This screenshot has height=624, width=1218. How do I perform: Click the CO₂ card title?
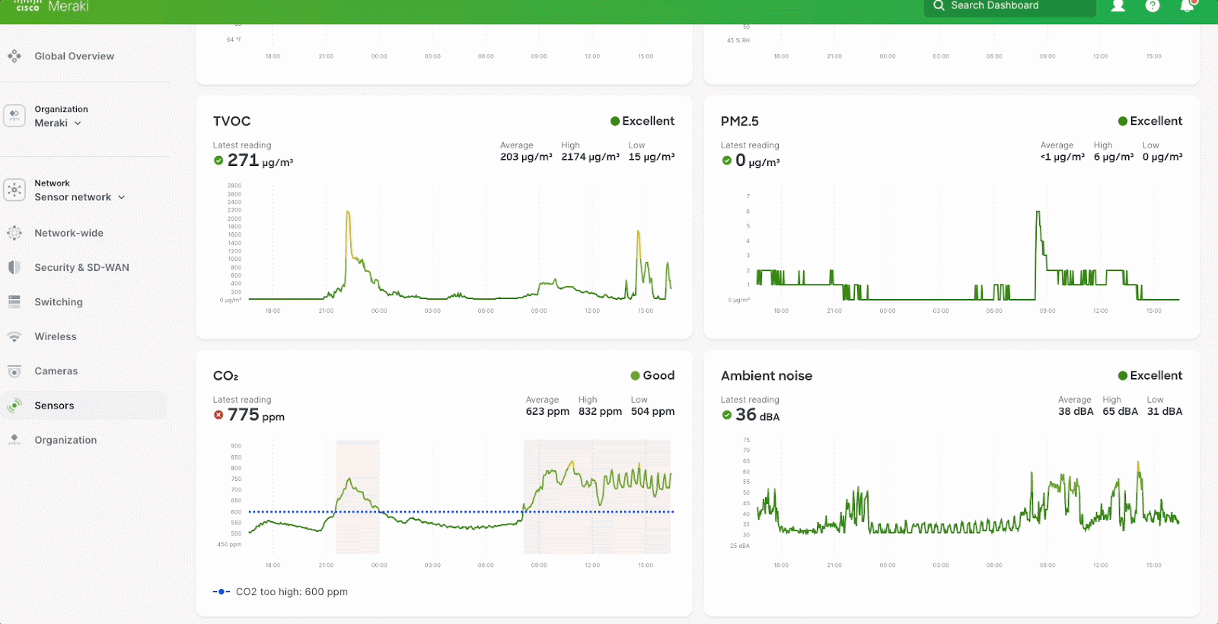(x=225, y=376)
